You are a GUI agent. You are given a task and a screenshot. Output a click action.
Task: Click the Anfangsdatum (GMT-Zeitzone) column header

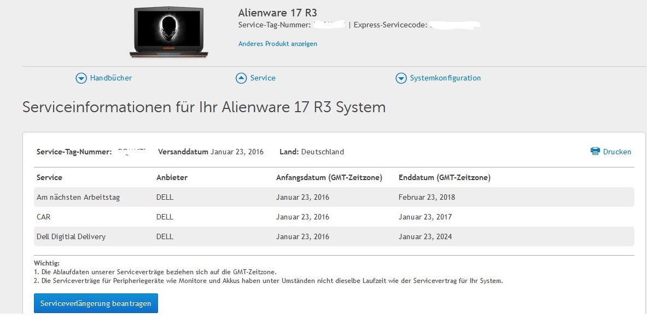coord(329,177)
